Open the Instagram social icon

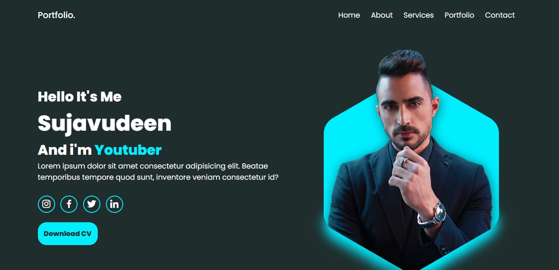tap(47, 204)
